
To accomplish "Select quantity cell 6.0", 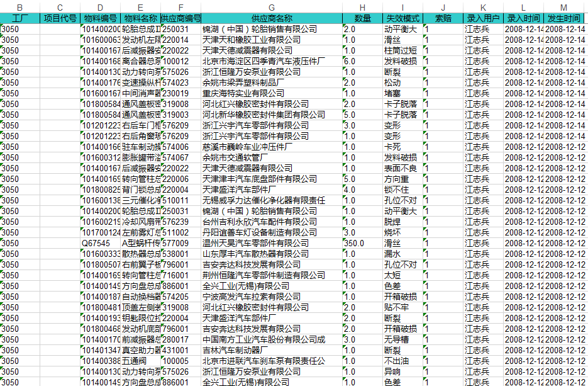I will (362, 61).
